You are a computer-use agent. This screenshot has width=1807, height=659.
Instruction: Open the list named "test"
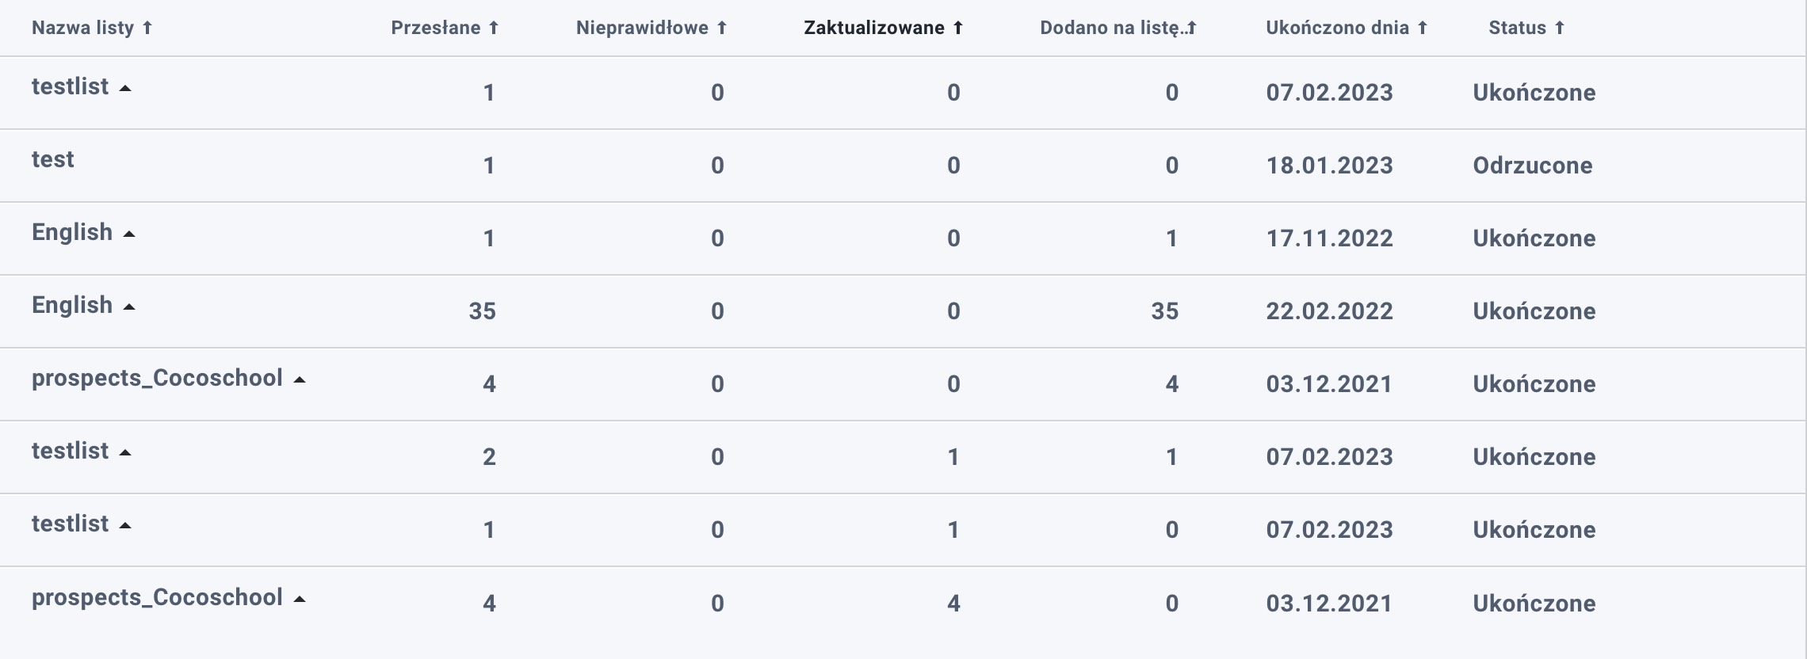52,160
